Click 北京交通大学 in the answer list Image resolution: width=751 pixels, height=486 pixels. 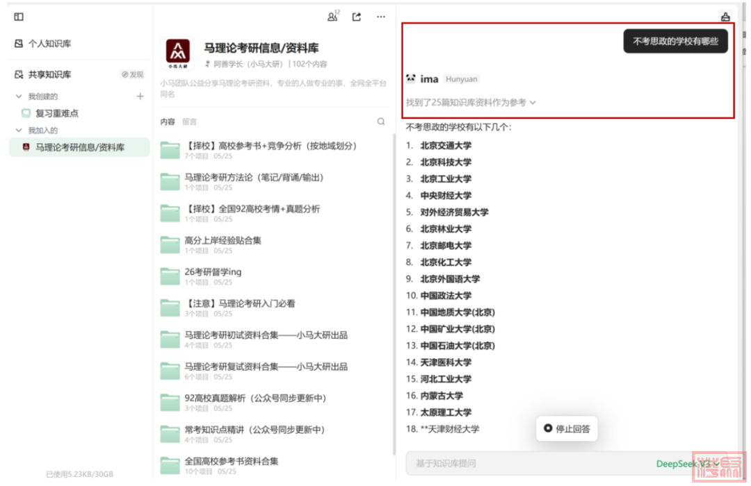pos(446,145)
